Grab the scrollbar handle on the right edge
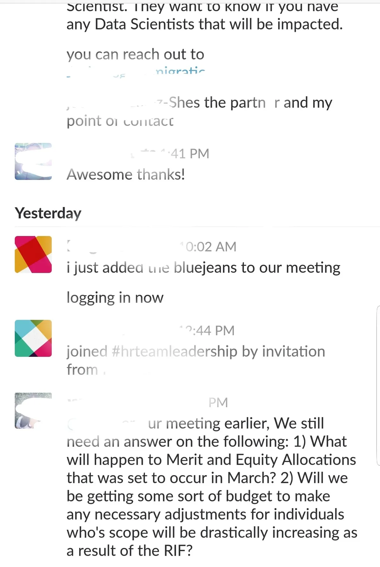The image size is (380, 567). click(378, 385)
